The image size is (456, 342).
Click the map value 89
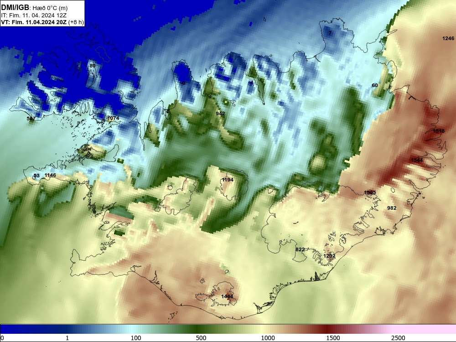tap(93, 66)
